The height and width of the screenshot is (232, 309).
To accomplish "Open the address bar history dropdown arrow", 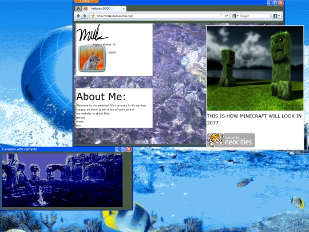I will (221, 16).
